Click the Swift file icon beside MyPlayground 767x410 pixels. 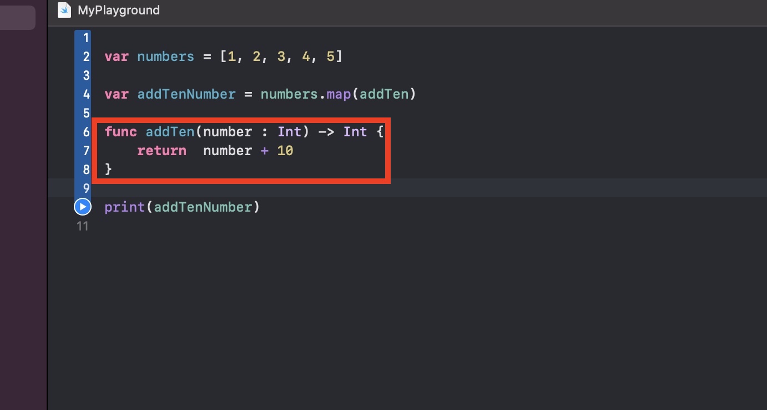click(x=64, y=10)
